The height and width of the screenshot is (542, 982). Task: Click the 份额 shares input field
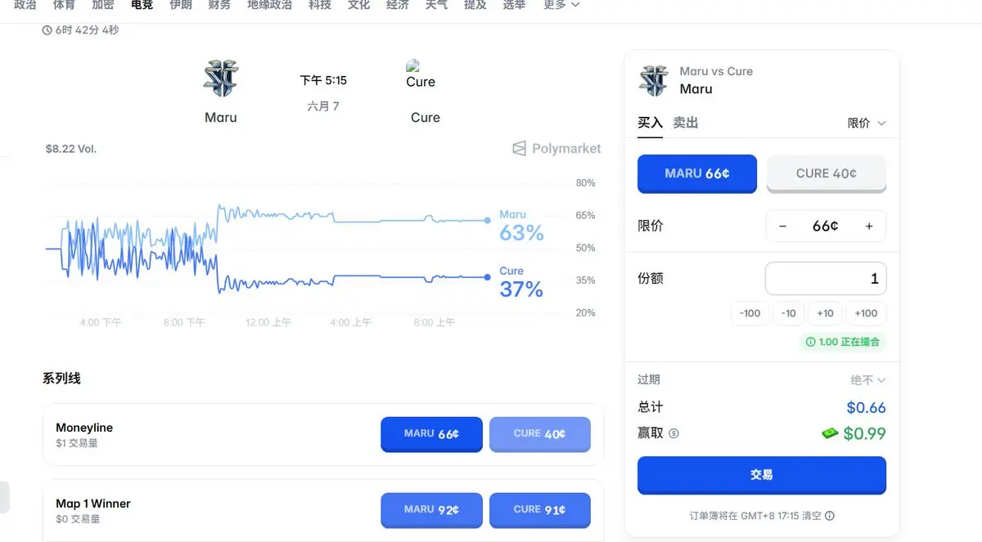tap(826, 279)
